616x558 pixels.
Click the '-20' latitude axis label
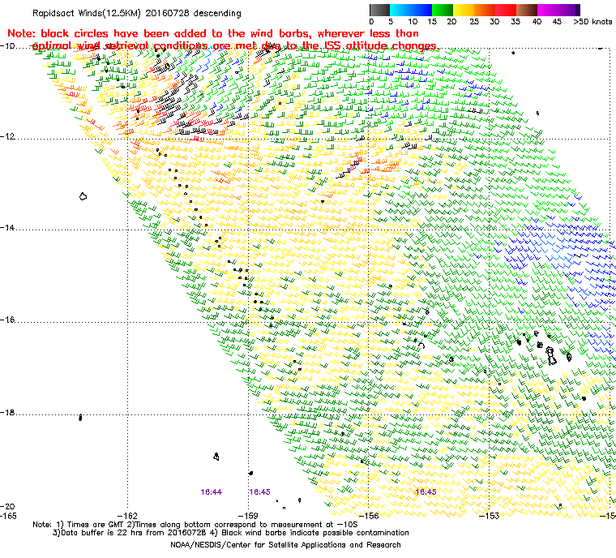[8, 506]
